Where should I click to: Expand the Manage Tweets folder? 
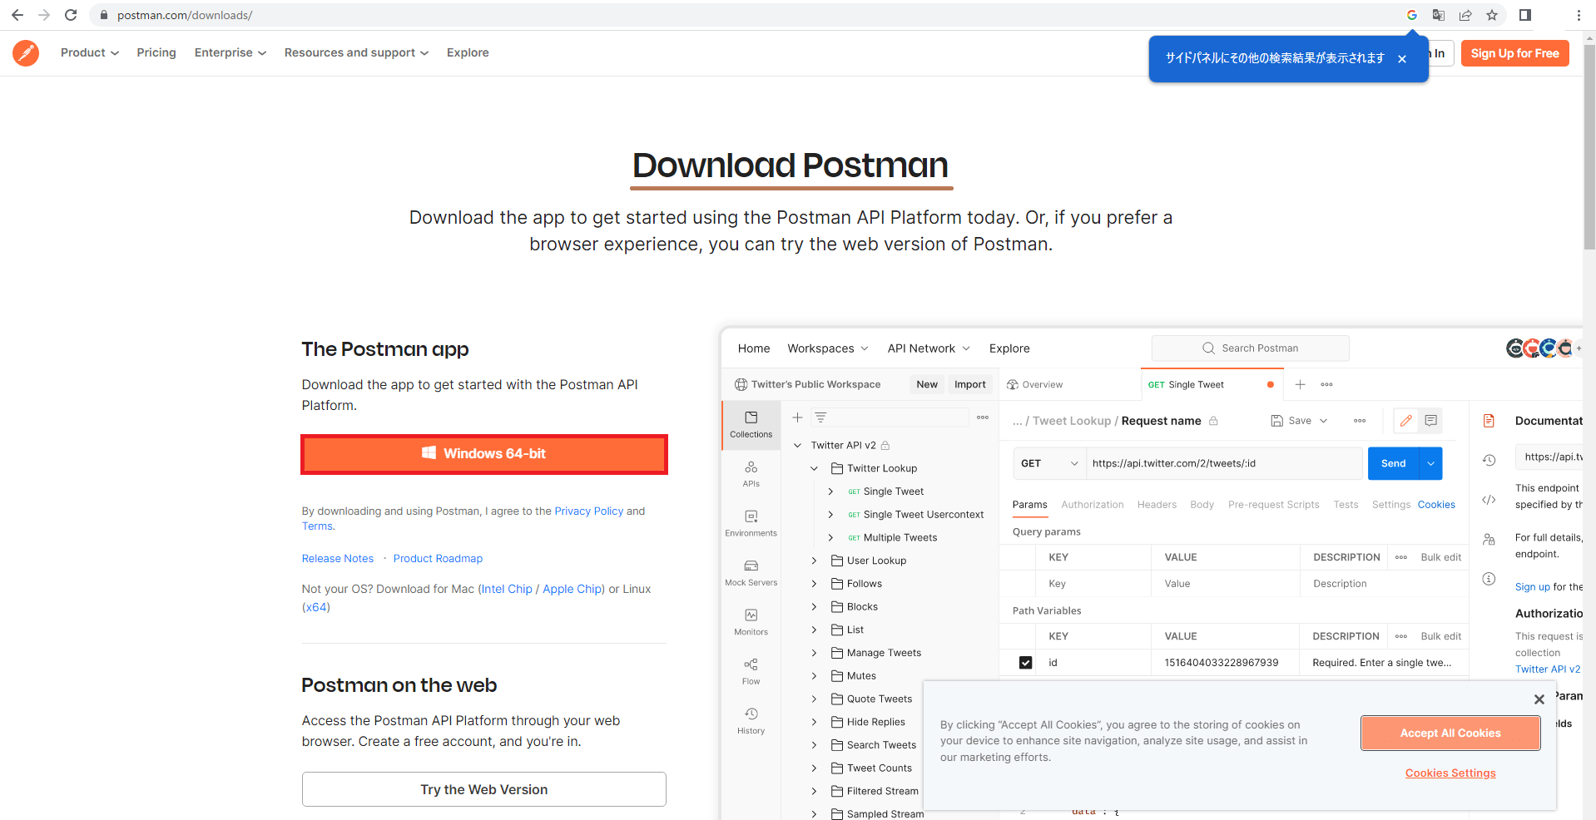[x=815, y=653]
